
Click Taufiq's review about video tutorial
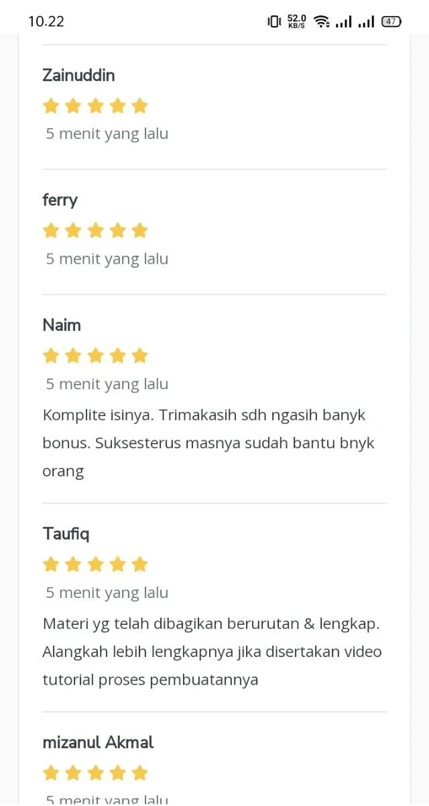212,652
